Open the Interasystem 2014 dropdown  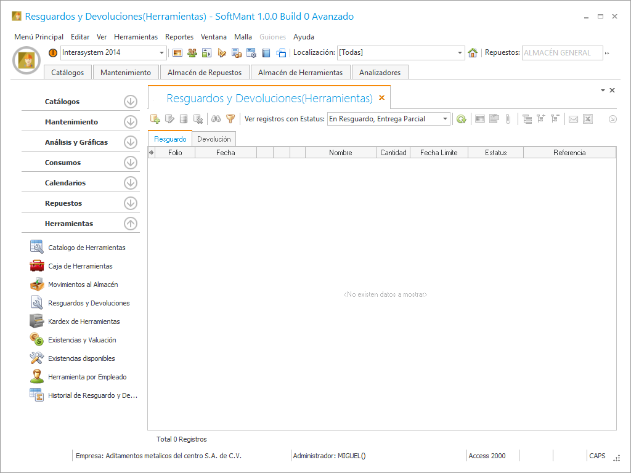pyautogui.click(x=162, y=53)
